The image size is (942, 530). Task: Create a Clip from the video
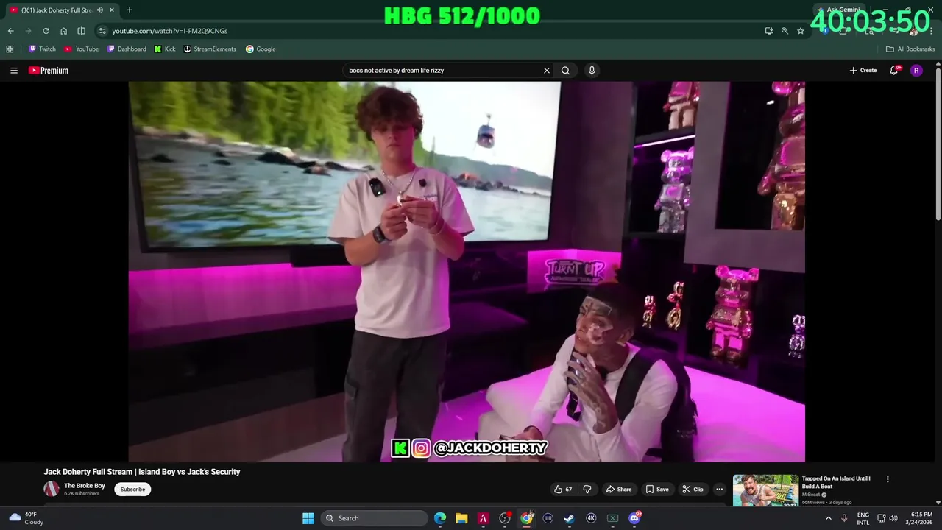[693, 490]
